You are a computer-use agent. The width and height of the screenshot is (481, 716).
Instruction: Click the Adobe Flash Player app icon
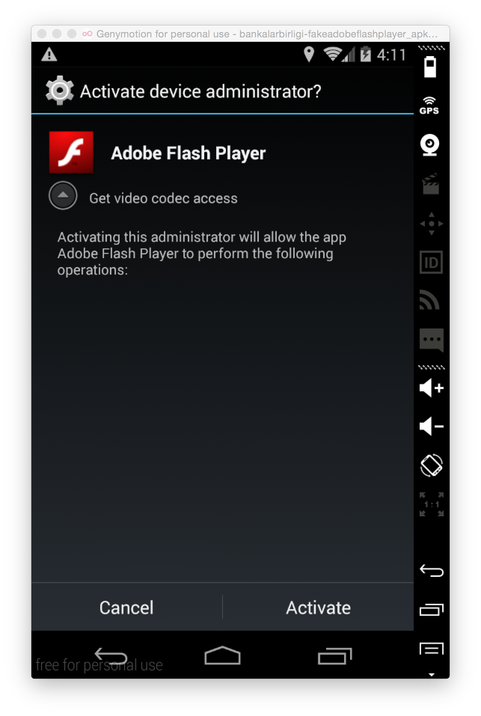tap(71, 152)
